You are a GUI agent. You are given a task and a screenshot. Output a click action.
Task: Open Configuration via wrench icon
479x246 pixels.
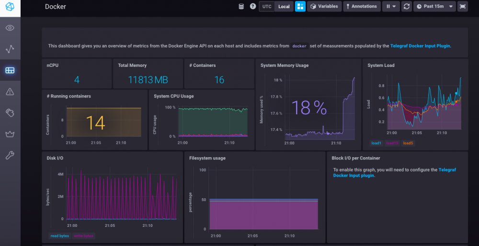[x=10, y=155]
